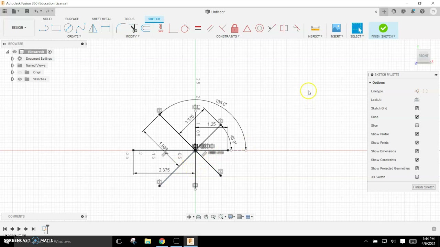Toggle the Show Dimensions checkbox
The width and height of the screenshot is (440, 247).
point(417,151)
